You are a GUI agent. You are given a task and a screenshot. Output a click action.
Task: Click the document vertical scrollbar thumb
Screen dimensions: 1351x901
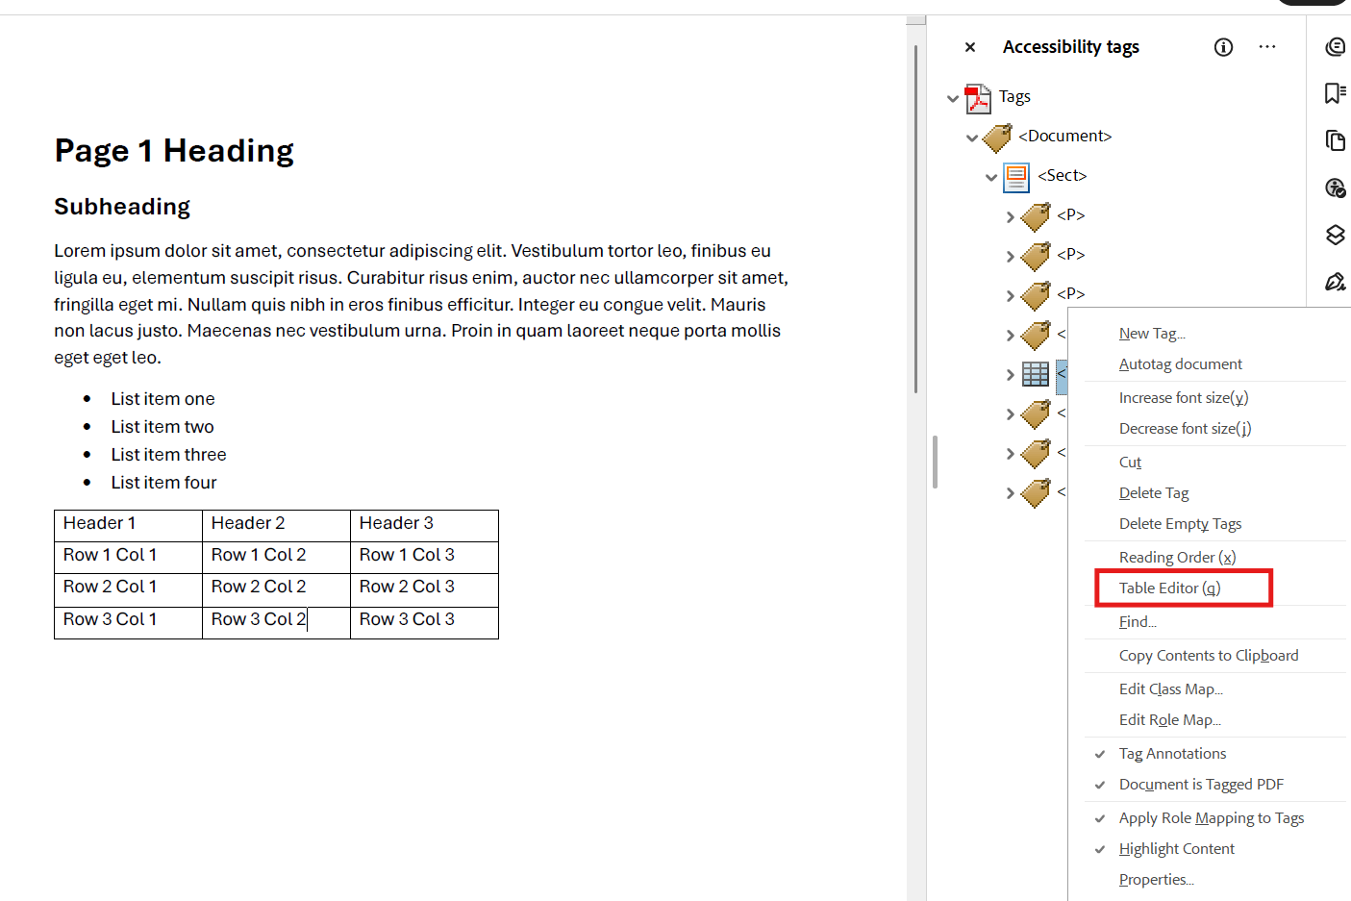tap(915, 219)
